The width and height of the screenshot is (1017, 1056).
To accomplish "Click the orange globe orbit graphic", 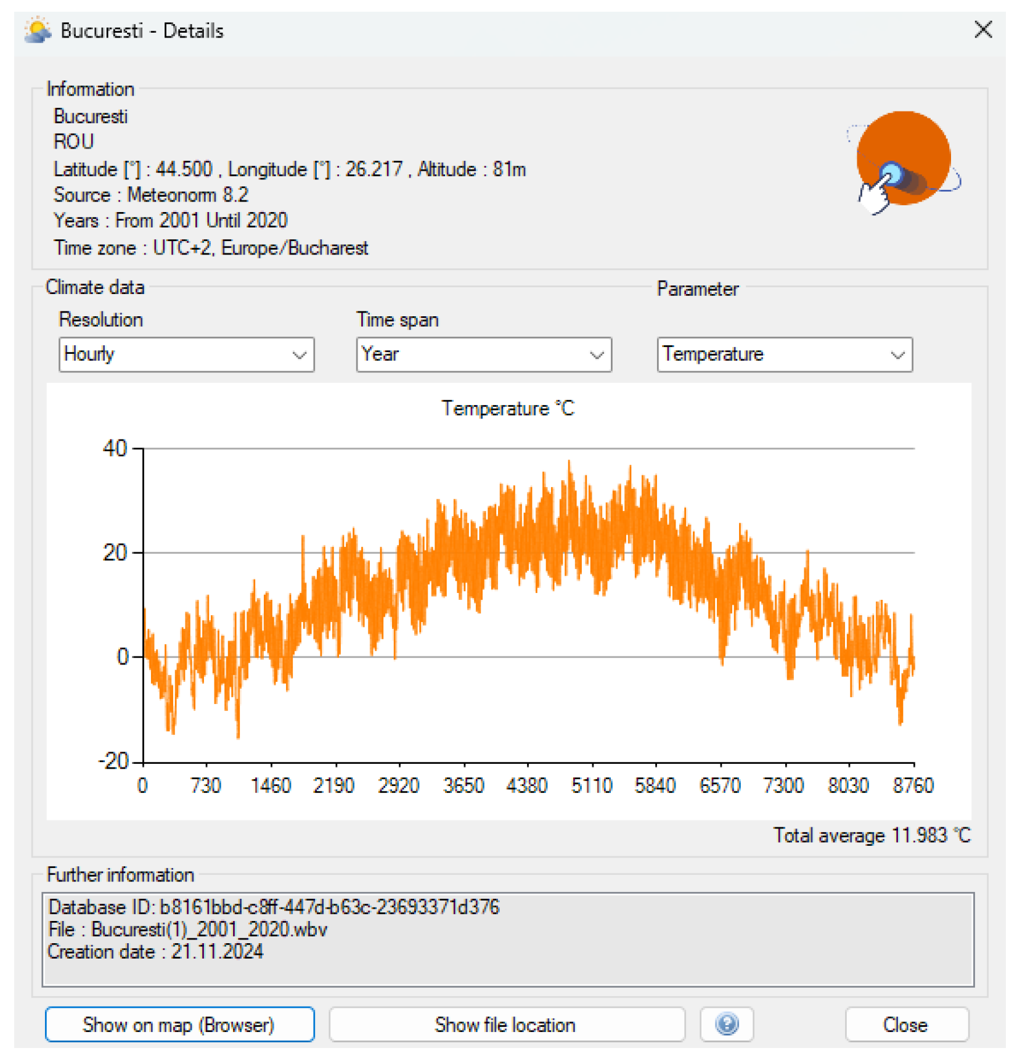I will pyautogui.click(x=903, y=160).
